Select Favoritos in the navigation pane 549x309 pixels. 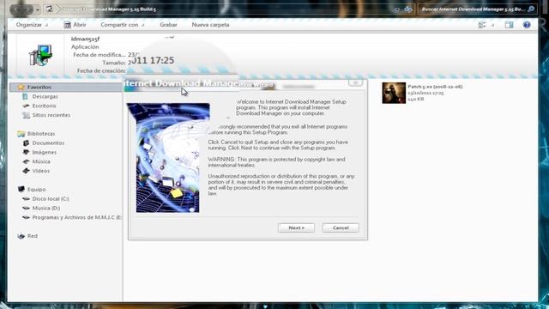click(65, 87)
